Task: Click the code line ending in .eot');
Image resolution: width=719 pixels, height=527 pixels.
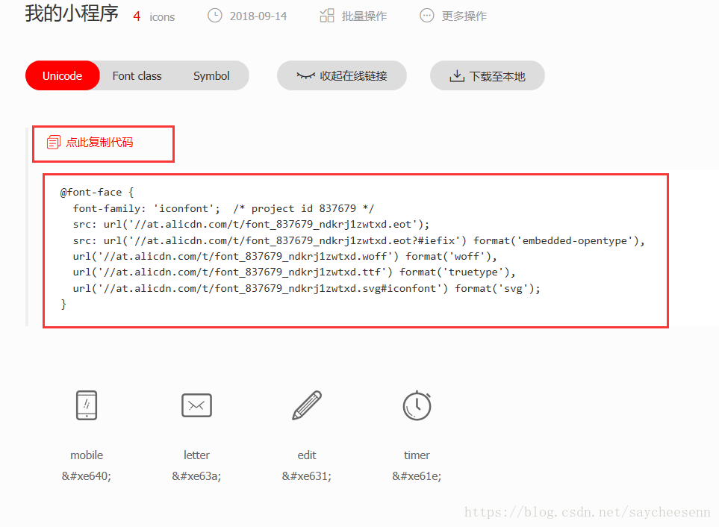Action: tap(252, 225)
